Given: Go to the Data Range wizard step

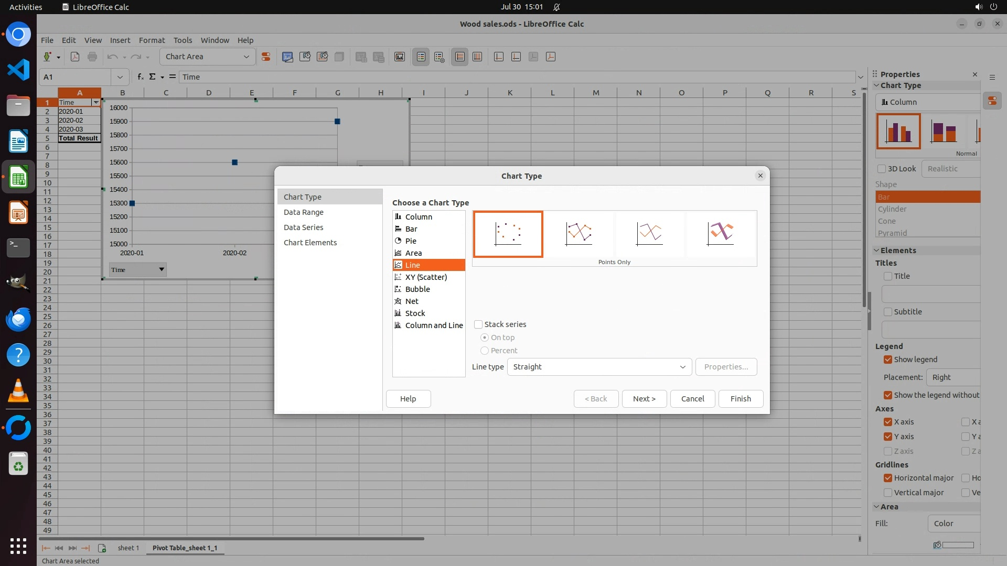Looking at the screenshot, I should (304, 212).
